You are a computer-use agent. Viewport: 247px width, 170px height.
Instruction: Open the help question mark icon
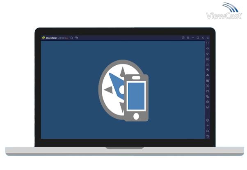point(183,38)
